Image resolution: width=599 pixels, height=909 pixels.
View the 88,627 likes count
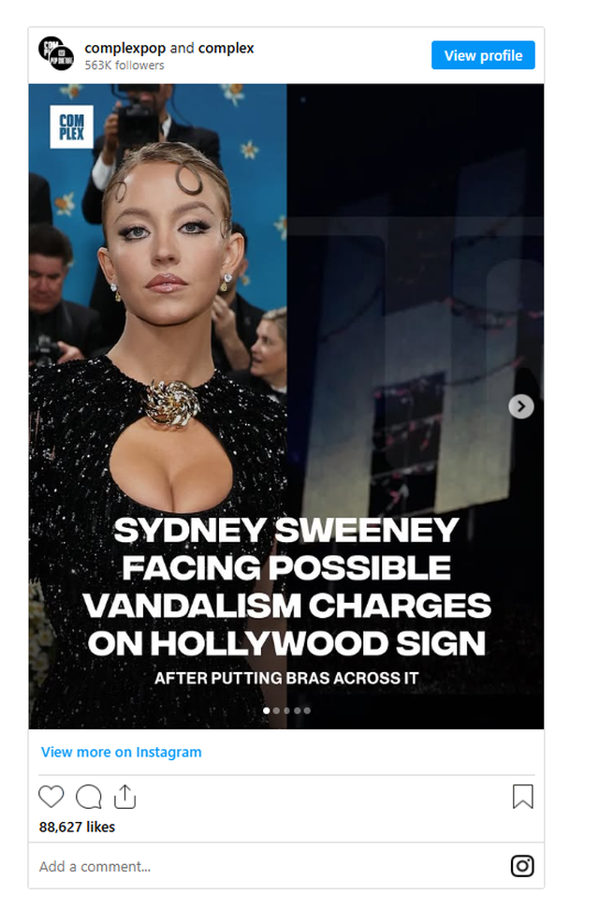77,827
